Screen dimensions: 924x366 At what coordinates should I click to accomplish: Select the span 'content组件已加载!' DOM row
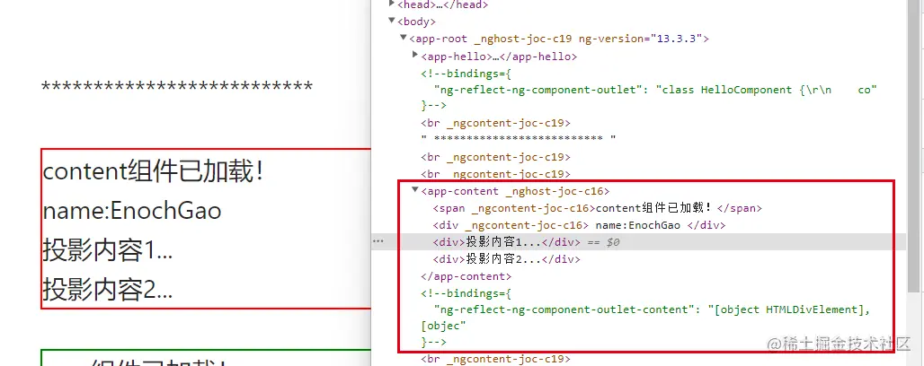598,208
